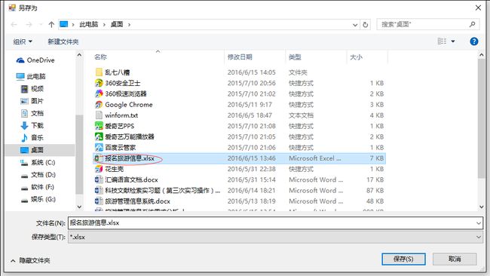490x276 pixels.
Task: Open the 组织 menu
Action: tap(23, 41)
